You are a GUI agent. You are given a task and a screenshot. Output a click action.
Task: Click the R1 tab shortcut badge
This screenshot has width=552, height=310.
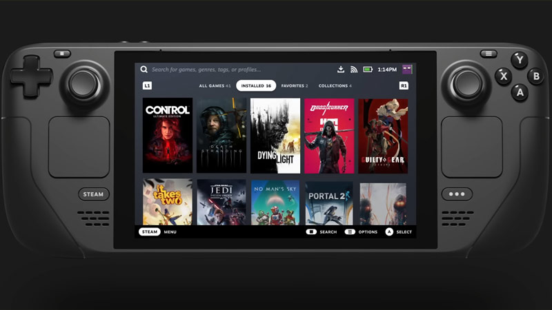click(x=404, y=85)
